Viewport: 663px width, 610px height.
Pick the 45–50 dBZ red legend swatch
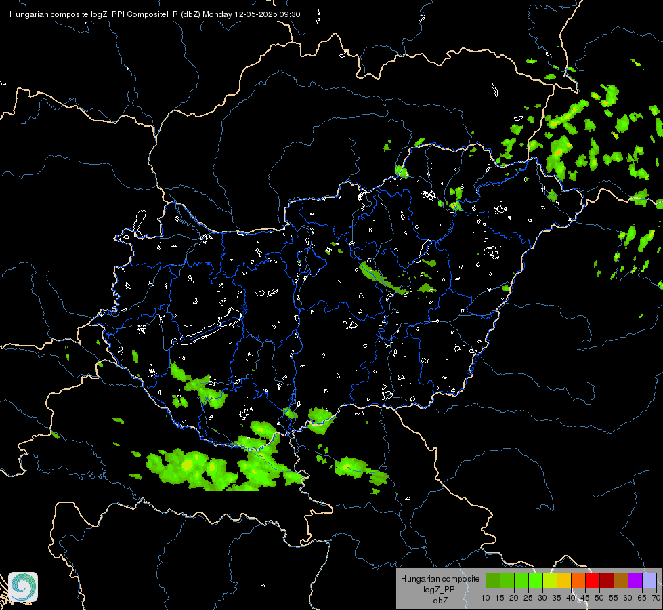pos(593,580)
